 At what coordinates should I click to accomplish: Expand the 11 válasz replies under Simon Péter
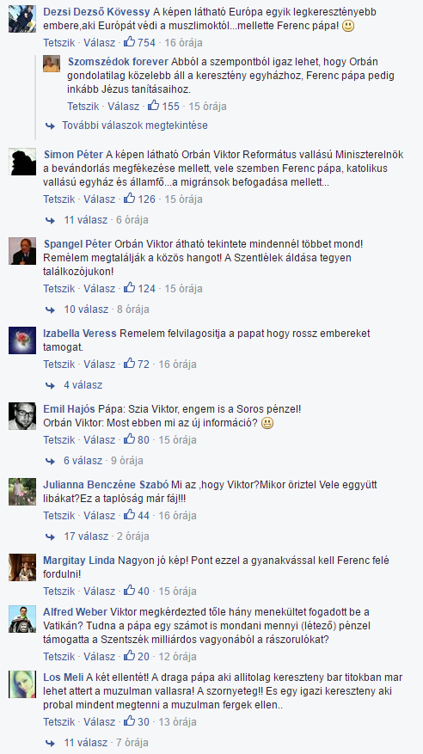coord(86,220)
